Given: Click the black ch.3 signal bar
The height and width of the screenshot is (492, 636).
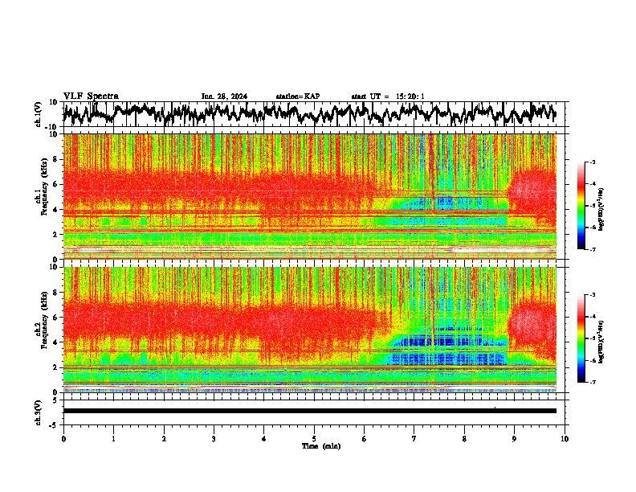Looking at the screenshot, I should tap(309, 411).
